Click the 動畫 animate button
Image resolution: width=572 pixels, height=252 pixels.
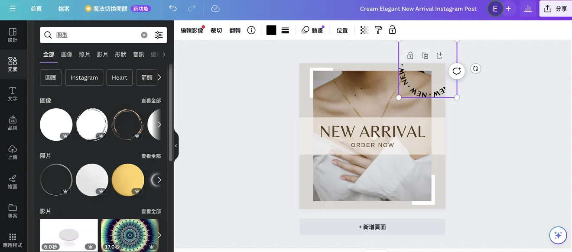coord(312,30)
